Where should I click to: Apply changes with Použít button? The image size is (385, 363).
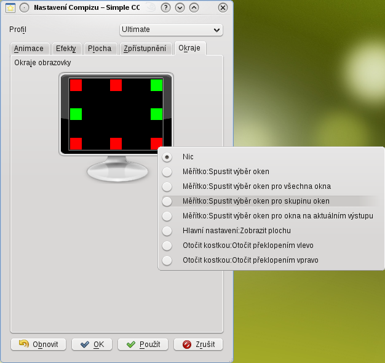pos(143,345)
